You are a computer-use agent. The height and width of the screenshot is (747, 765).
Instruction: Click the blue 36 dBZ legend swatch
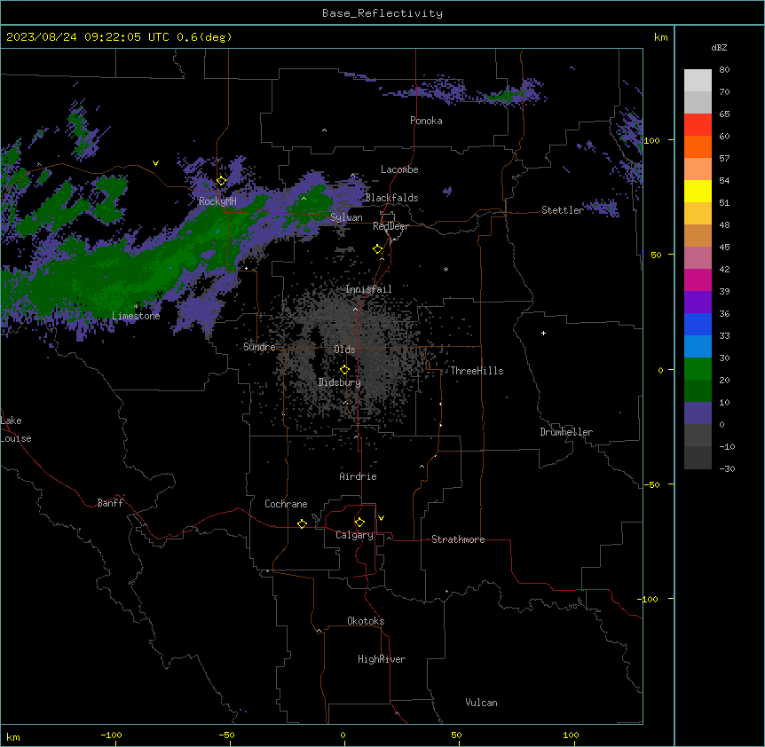698,325
